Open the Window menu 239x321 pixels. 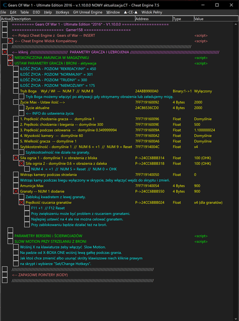113,12
